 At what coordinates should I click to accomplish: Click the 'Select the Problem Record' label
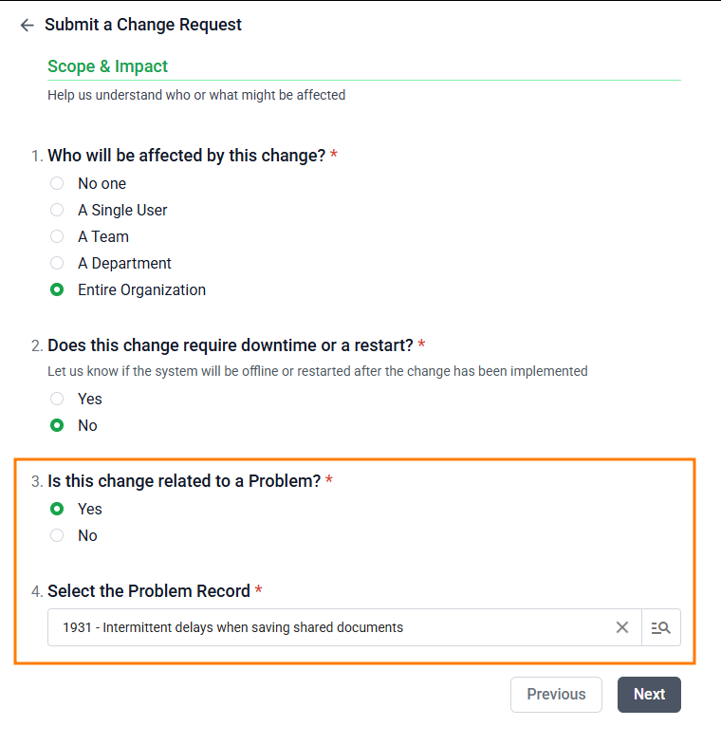click(148, 591)
